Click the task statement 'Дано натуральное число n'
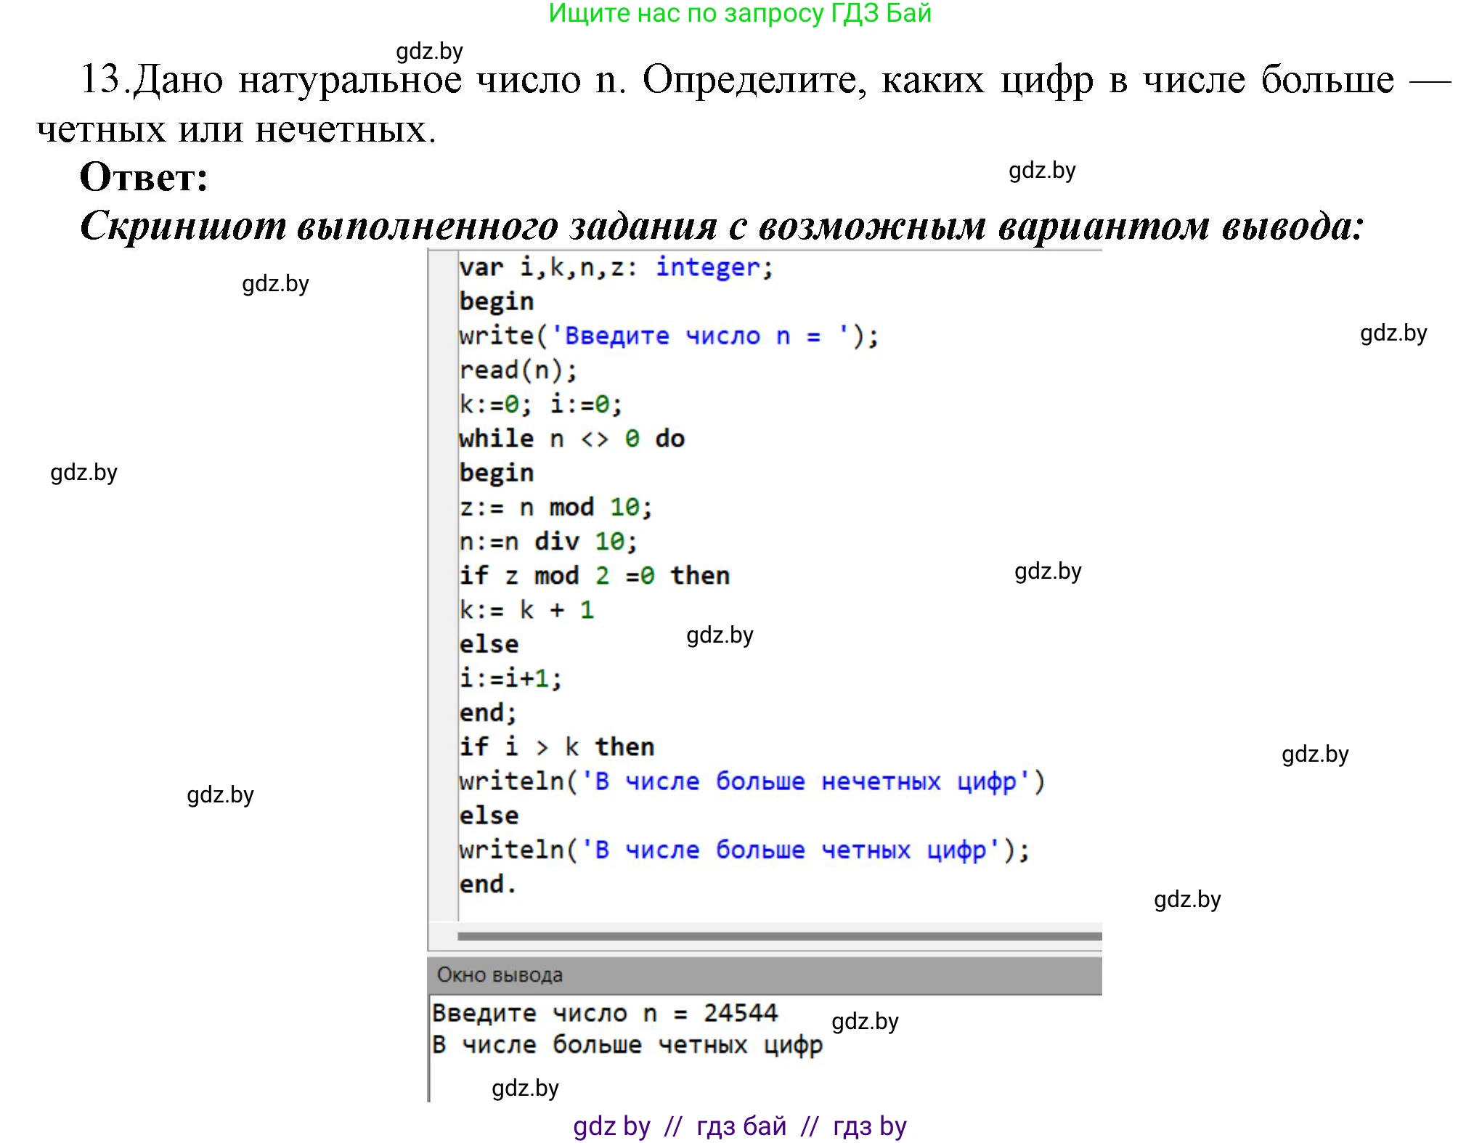The width and height of the screenshot is (1482, 1143). coord(379,78)
